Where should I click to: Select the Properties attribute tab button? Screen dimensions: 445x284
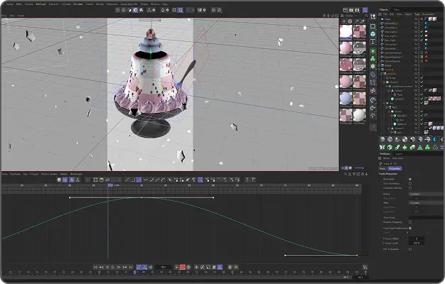pos(395,168)
